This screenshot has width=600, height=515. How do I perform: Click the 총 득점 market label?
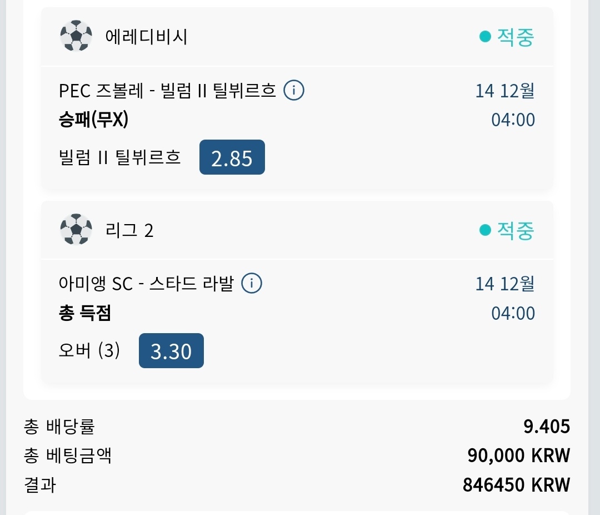click(x=85, y=313)
